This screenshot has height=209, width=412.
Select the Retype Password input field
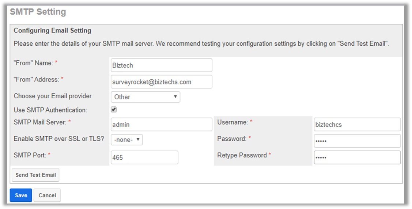point(357,157)
